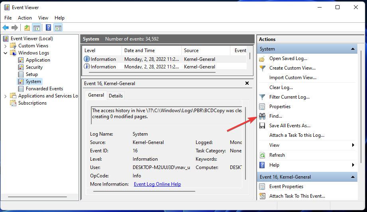The image size is (367, 212).
Task: Click the Back arrow toolbar icon
Action: pyautogui.click(x=6, y=27)
